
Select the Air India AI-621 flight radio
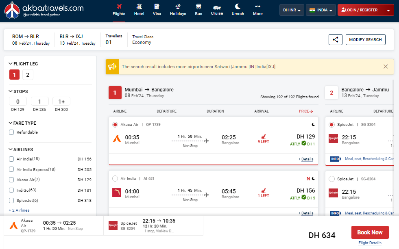pyautogui.click(x=115, y=179)
